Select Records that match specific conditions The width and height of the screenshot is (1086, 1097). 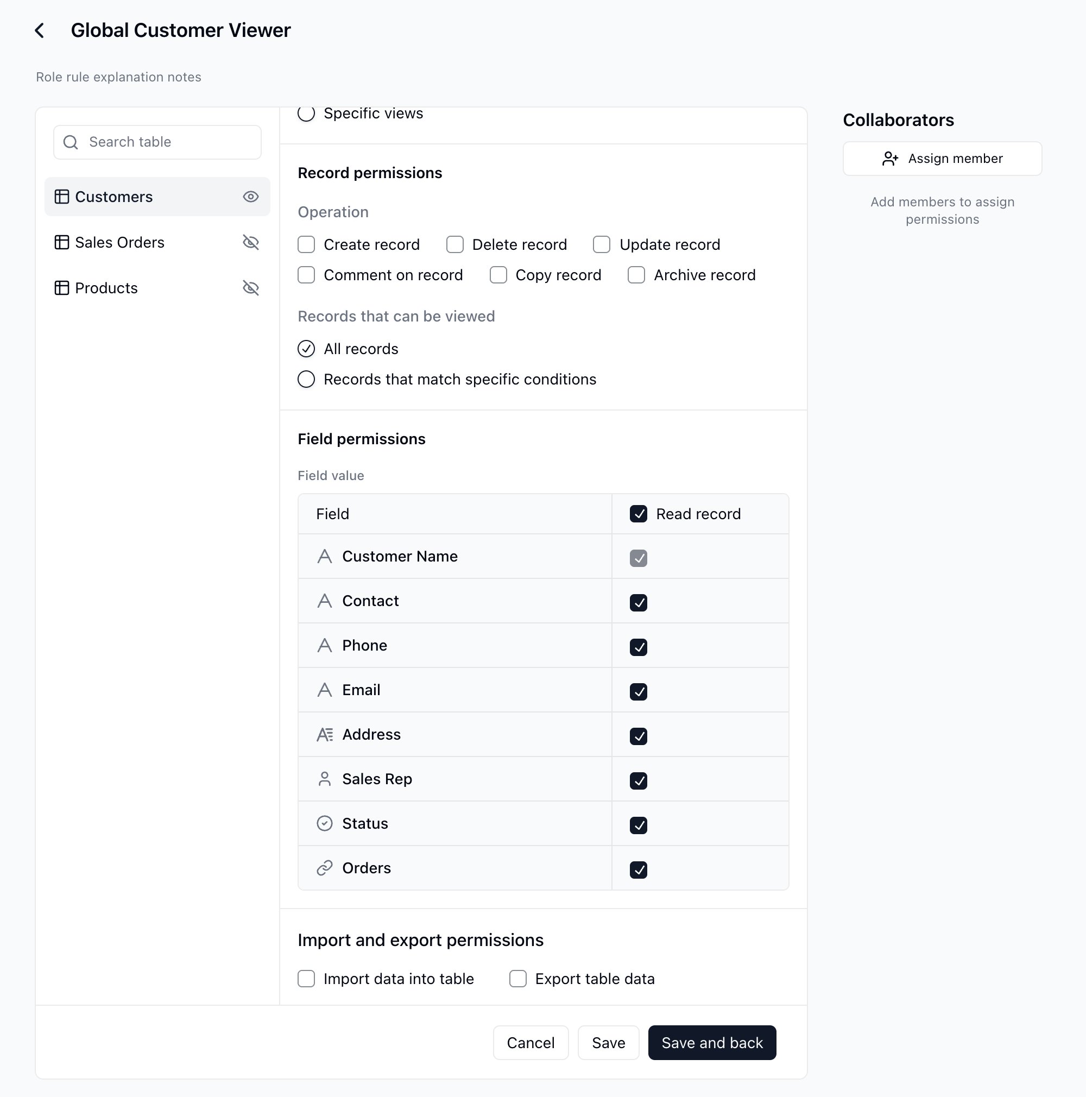point(307,379)
